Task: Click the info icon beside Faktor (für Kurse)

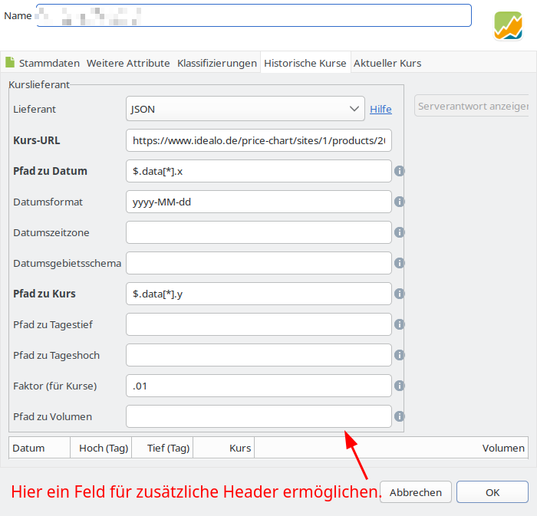Action: point(399,386)
